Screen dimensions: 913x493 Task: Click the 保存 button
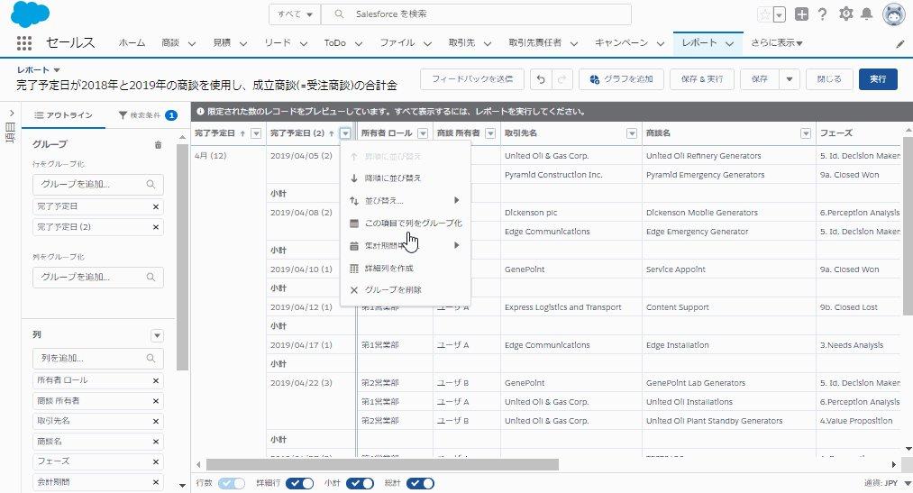coord(760,79)
